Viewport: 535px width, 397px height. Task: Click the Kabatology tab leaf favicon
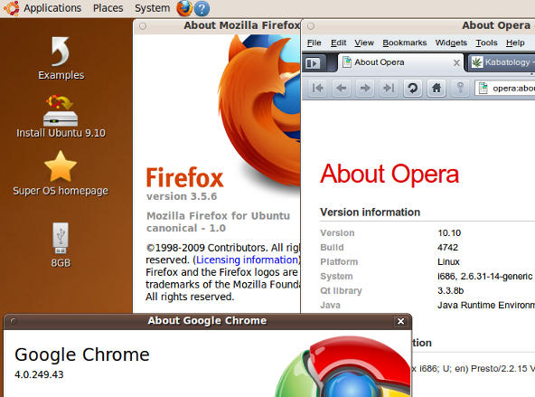coord(477,62)
